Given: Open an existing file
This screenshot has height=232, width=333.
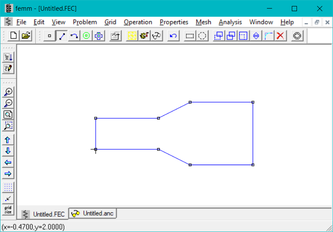Looking at the screenshot, I should click(26, 36).
